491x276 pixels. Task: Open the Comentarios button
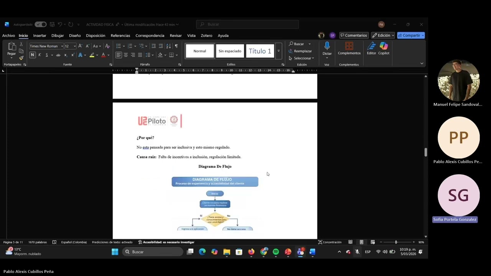tap(354, 35)
